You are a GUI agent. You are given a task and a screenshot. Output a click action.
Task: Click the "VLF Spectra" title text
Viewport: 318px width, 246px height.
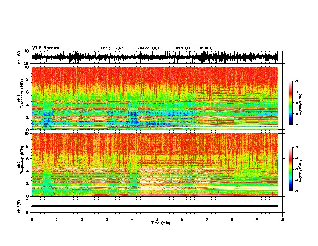click(x=45, y=48)
